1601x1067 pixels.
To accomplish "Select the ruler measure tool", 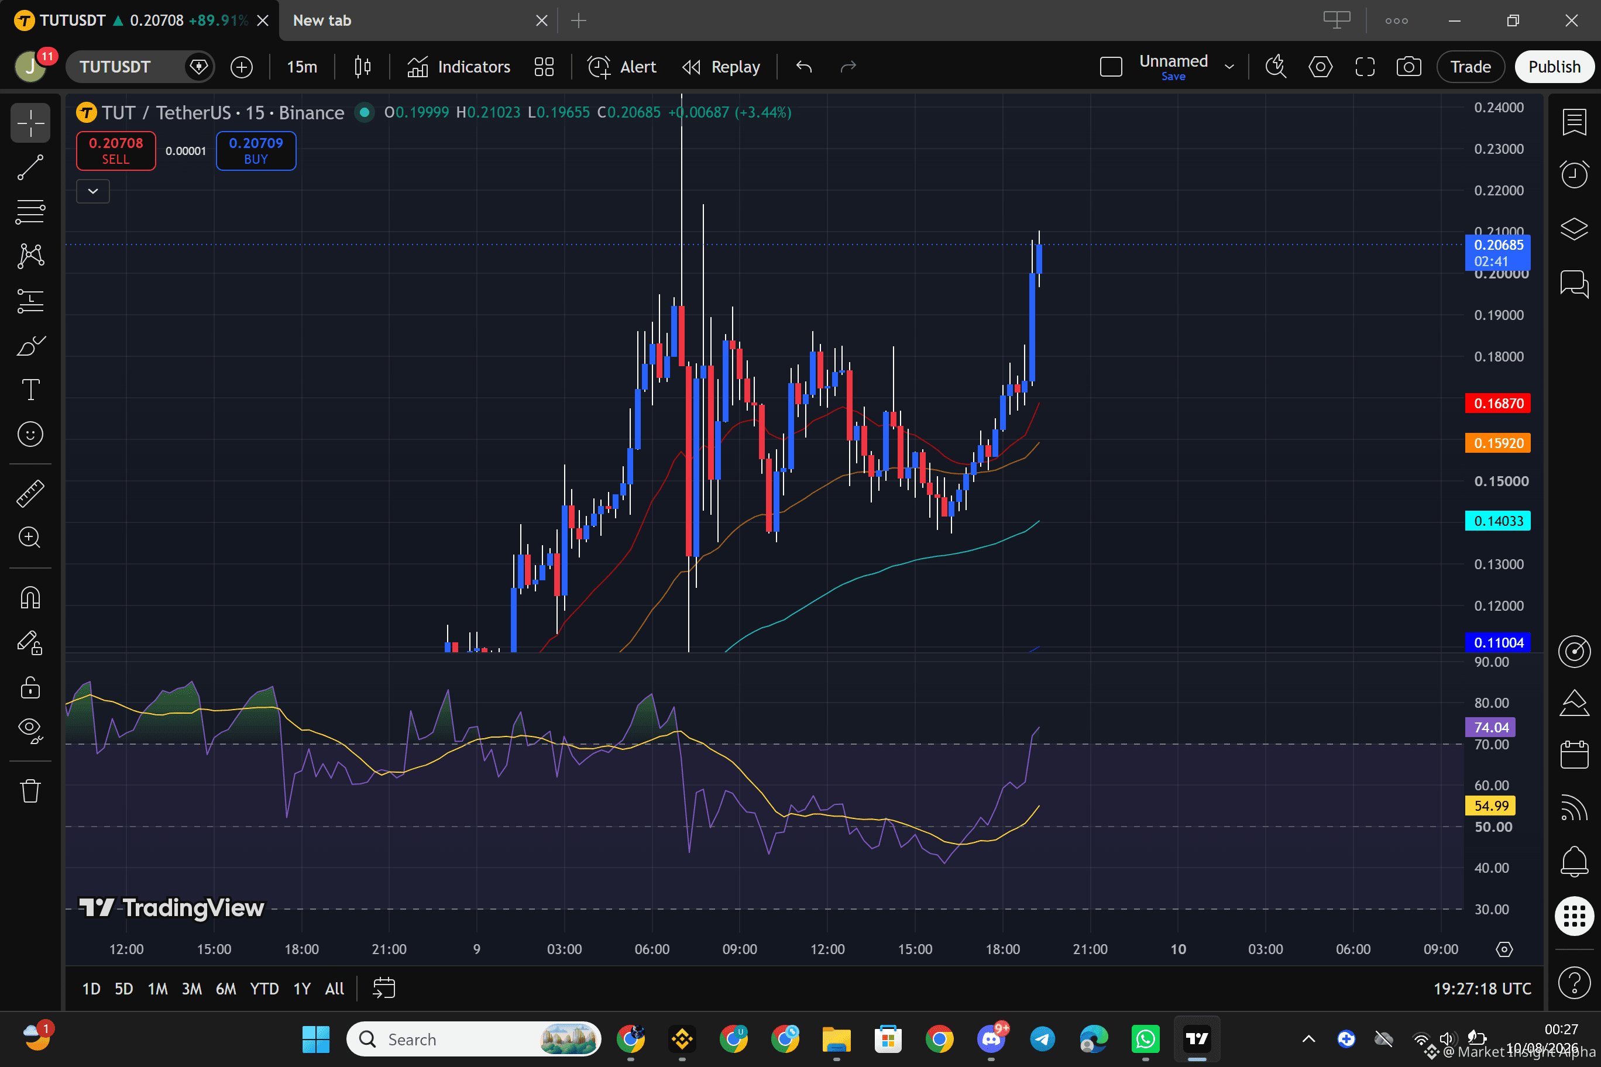I will (x=30, y=493).
